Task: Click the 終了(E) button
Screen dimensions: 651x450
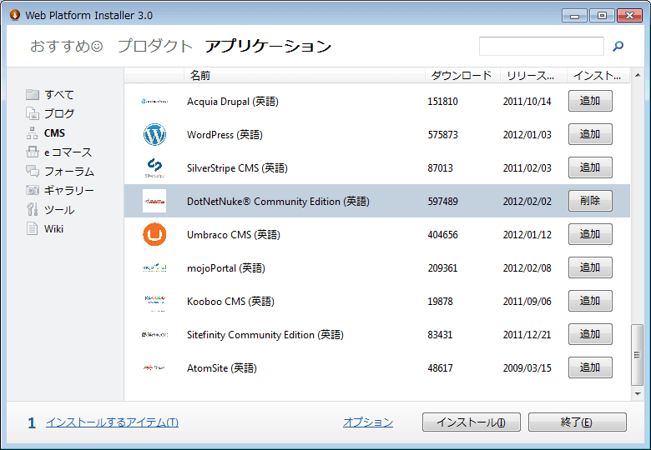Action: pyautogui.click(x=577, y=422)
